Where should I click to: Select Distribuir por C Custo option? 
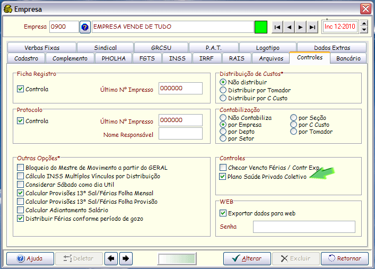click(x=223, y=98)
